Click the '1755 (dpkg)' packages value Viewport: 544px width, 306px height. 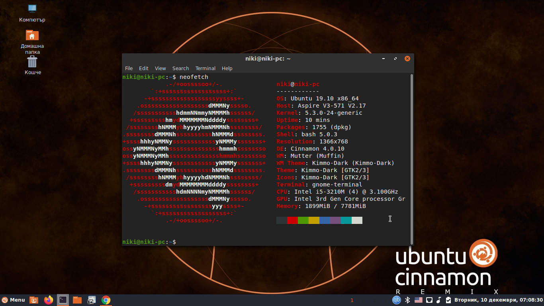pyautogui.click(x=332, y=127)
